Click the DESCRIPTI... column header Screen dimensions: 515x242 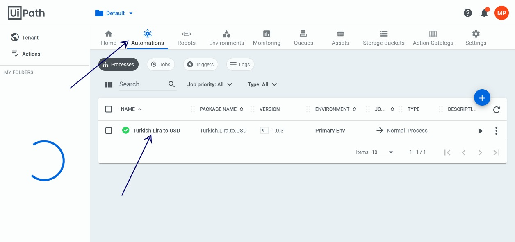[462, 109]
